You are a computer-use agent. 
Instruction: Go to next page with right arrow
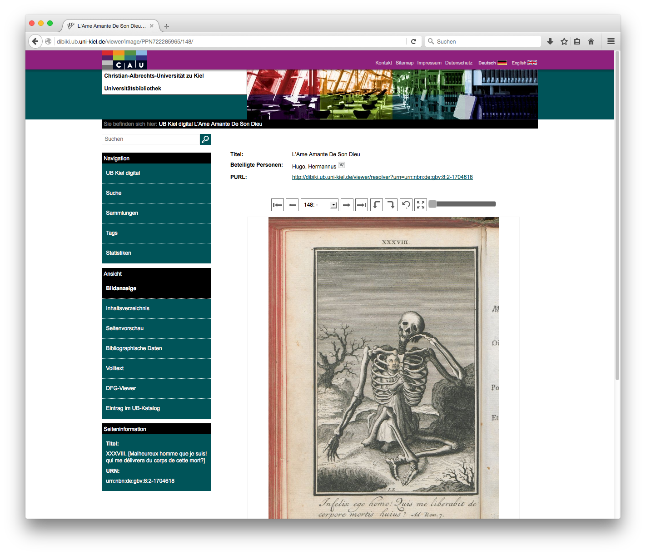pyautogui.click(x=347, y=205)
